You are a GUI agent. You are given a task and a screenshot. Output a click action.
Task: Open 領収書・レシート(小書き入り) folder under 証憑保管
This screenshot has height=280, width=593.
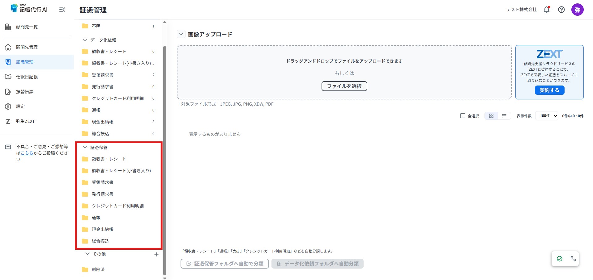(118, 171)
